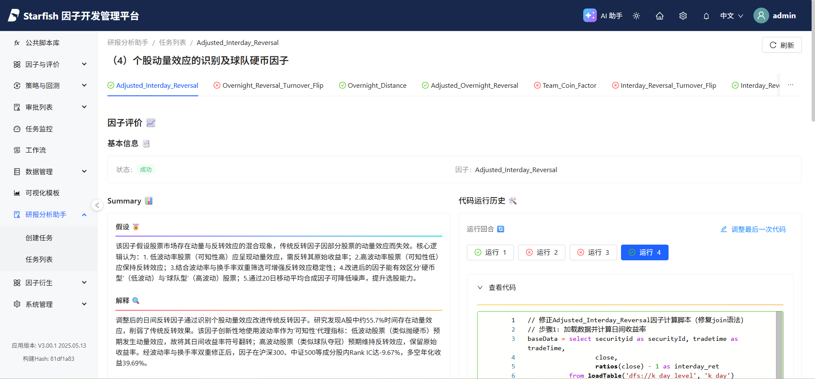This screenshot has height=379, width=815.
Task: Open the 中文 language dropdown
Action: click(731, 16)
